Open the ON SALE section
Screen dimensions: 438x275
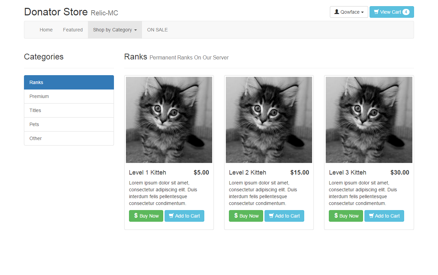pos(157,30)
